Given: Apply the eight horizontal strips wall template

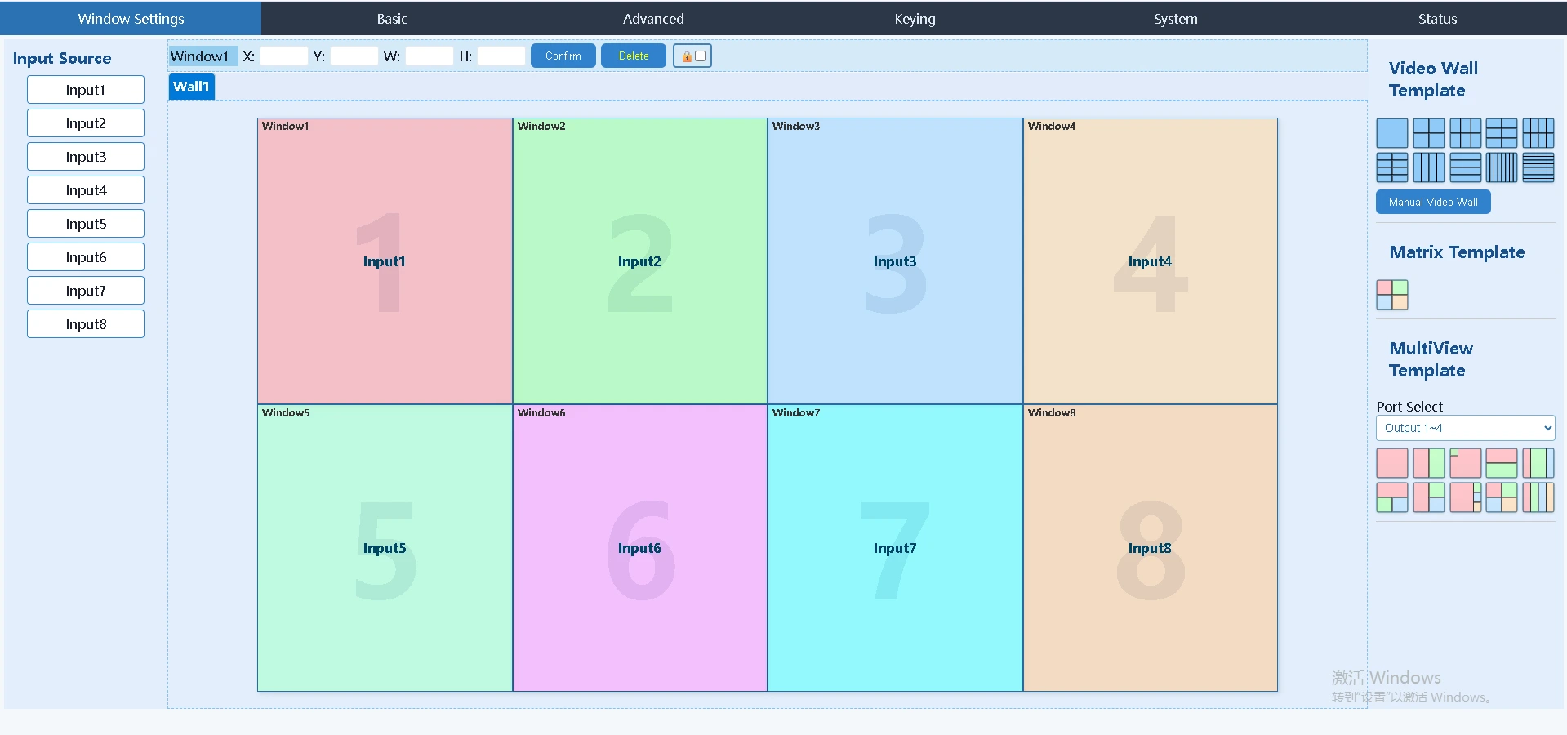Looking at the screenshot, I should 1538,167.
